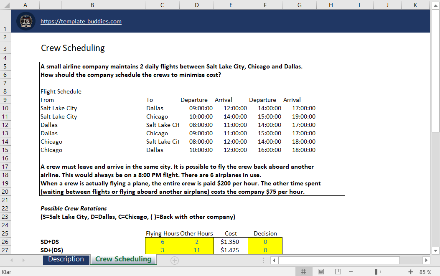Select the Crew Scheduling sheet tab
Viewport: 440px width, 276px height.
(x=123, y=260)
